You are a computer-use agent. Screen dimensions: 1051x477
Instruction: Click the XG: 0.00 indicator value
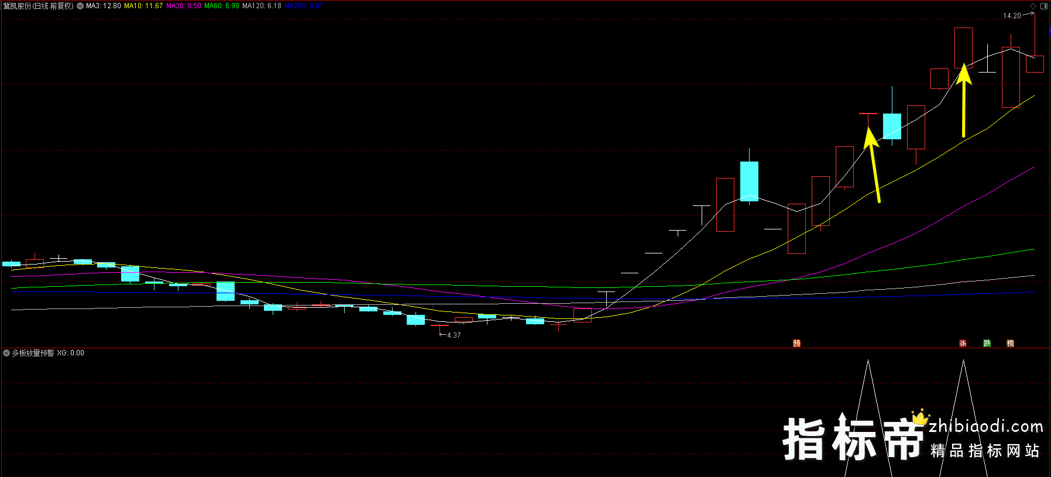coord(71,353)
